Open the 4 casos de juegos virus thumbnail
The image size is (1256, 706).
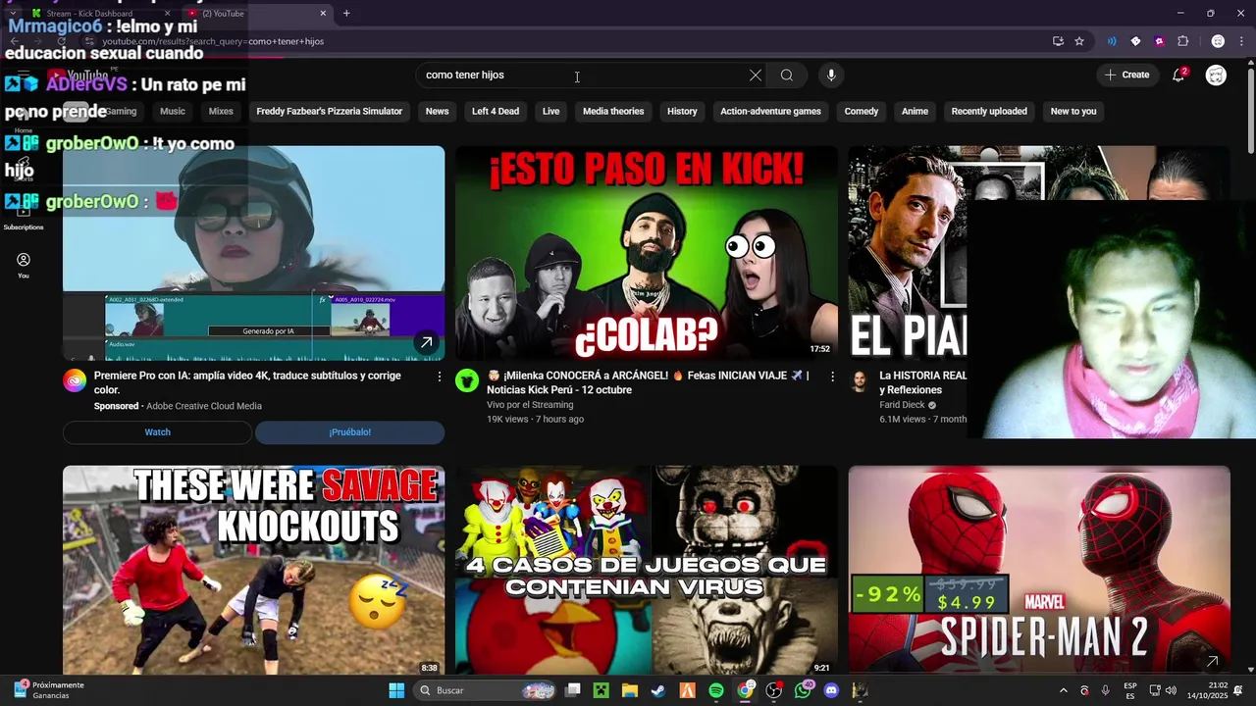pyautogui.click(x=647, y=570)
